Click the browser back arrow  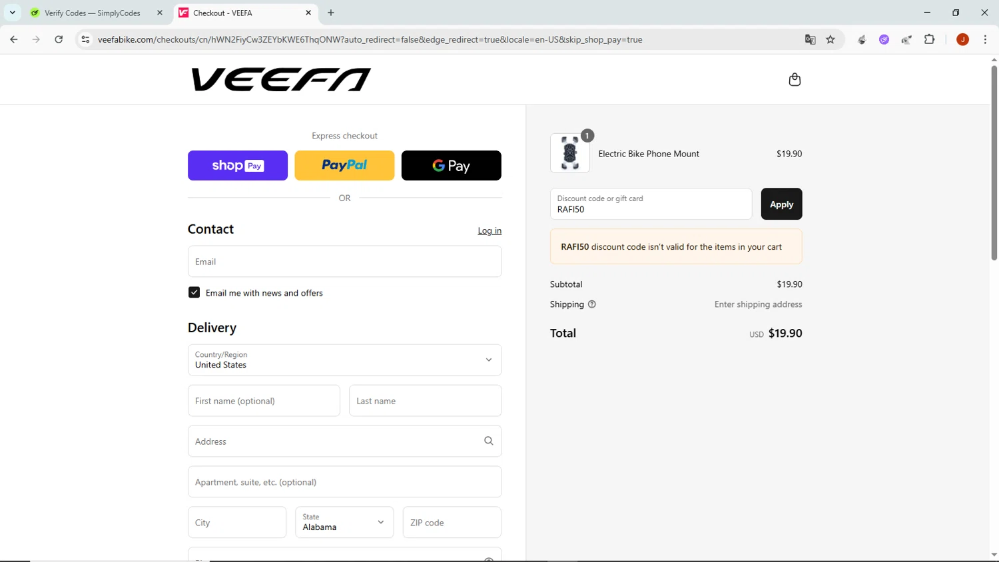pos(14,39)
